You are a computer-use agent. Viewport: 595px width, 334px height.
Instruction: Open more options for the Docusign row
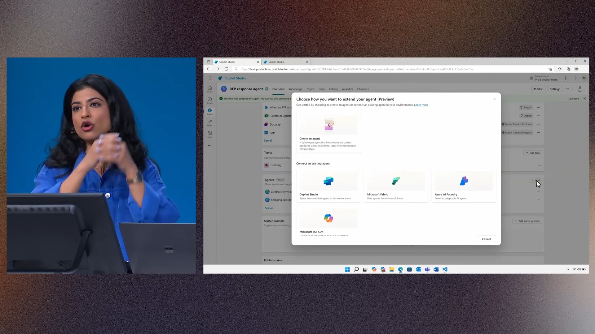(x=538, y=124)
